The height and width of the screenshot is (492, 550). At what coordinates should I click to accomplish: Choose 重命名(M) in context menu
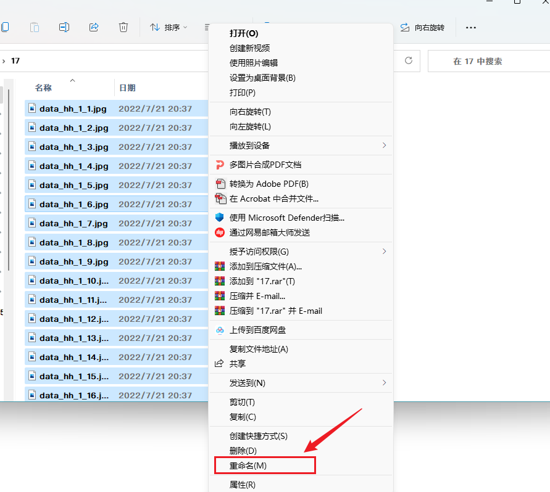coord(248,465)
